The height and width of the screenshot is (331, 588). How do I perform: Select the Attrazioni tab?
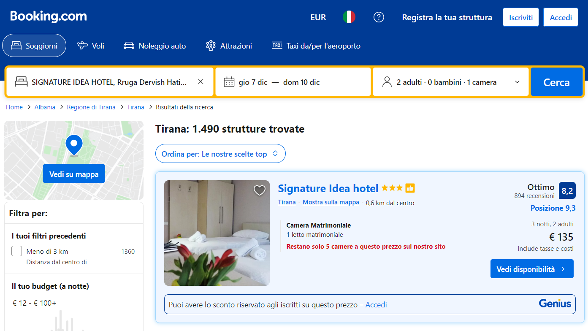coord(229,46)
